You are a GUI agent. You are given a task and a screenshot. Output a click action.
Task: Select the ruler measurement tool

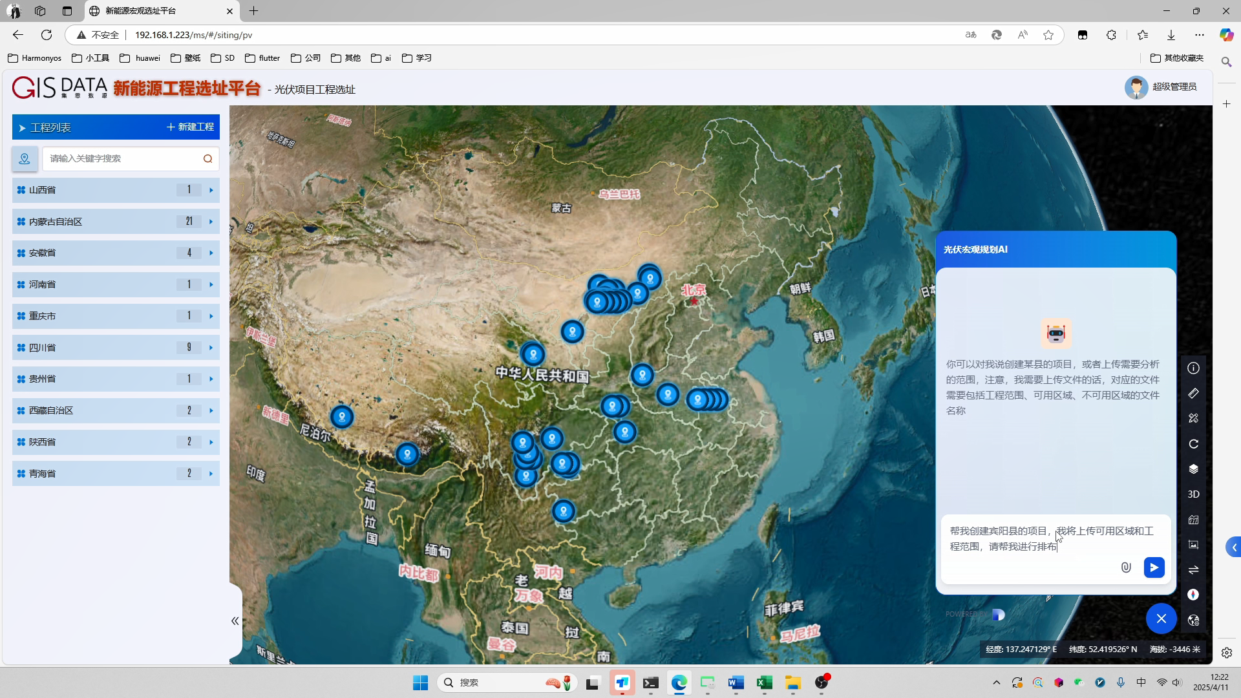1193,394
